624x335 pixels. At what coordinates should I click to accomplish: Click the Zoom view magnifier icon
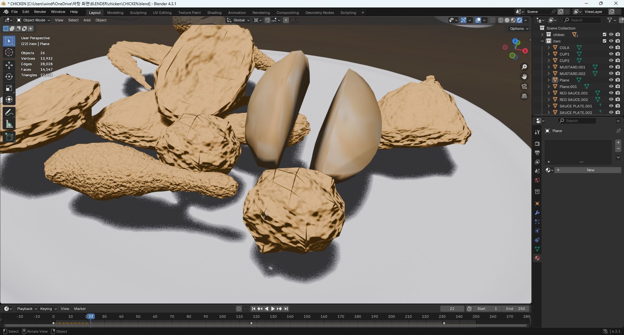pyautogui.click(x=524, y=67)
